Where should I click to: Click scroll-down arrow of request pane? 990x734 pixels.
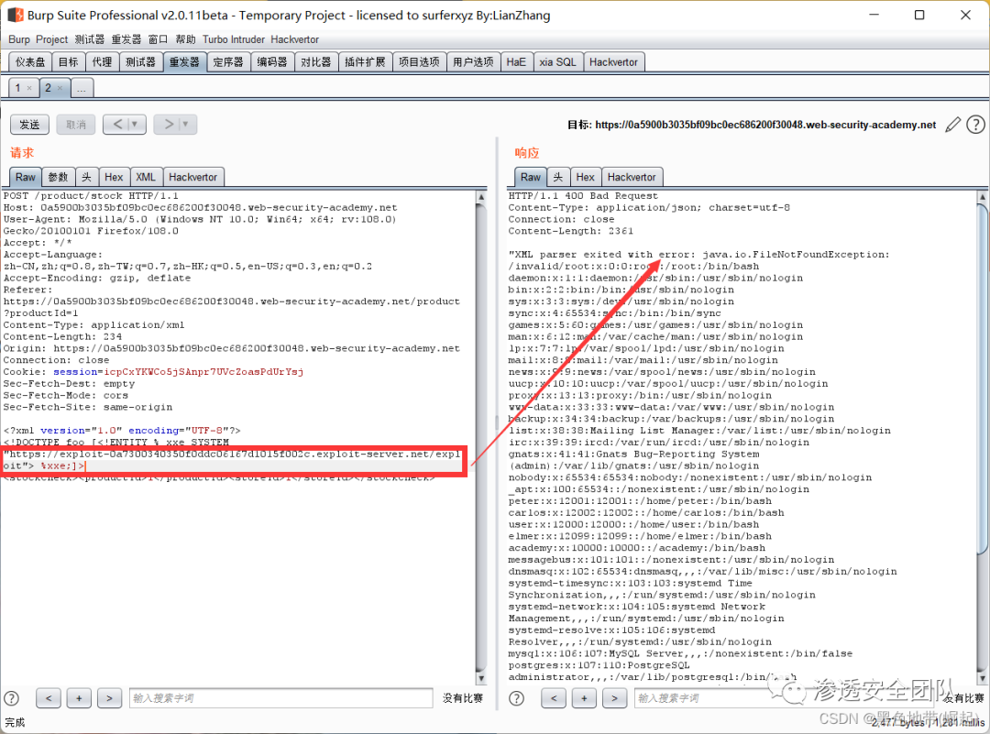click(x=481, y=679)
